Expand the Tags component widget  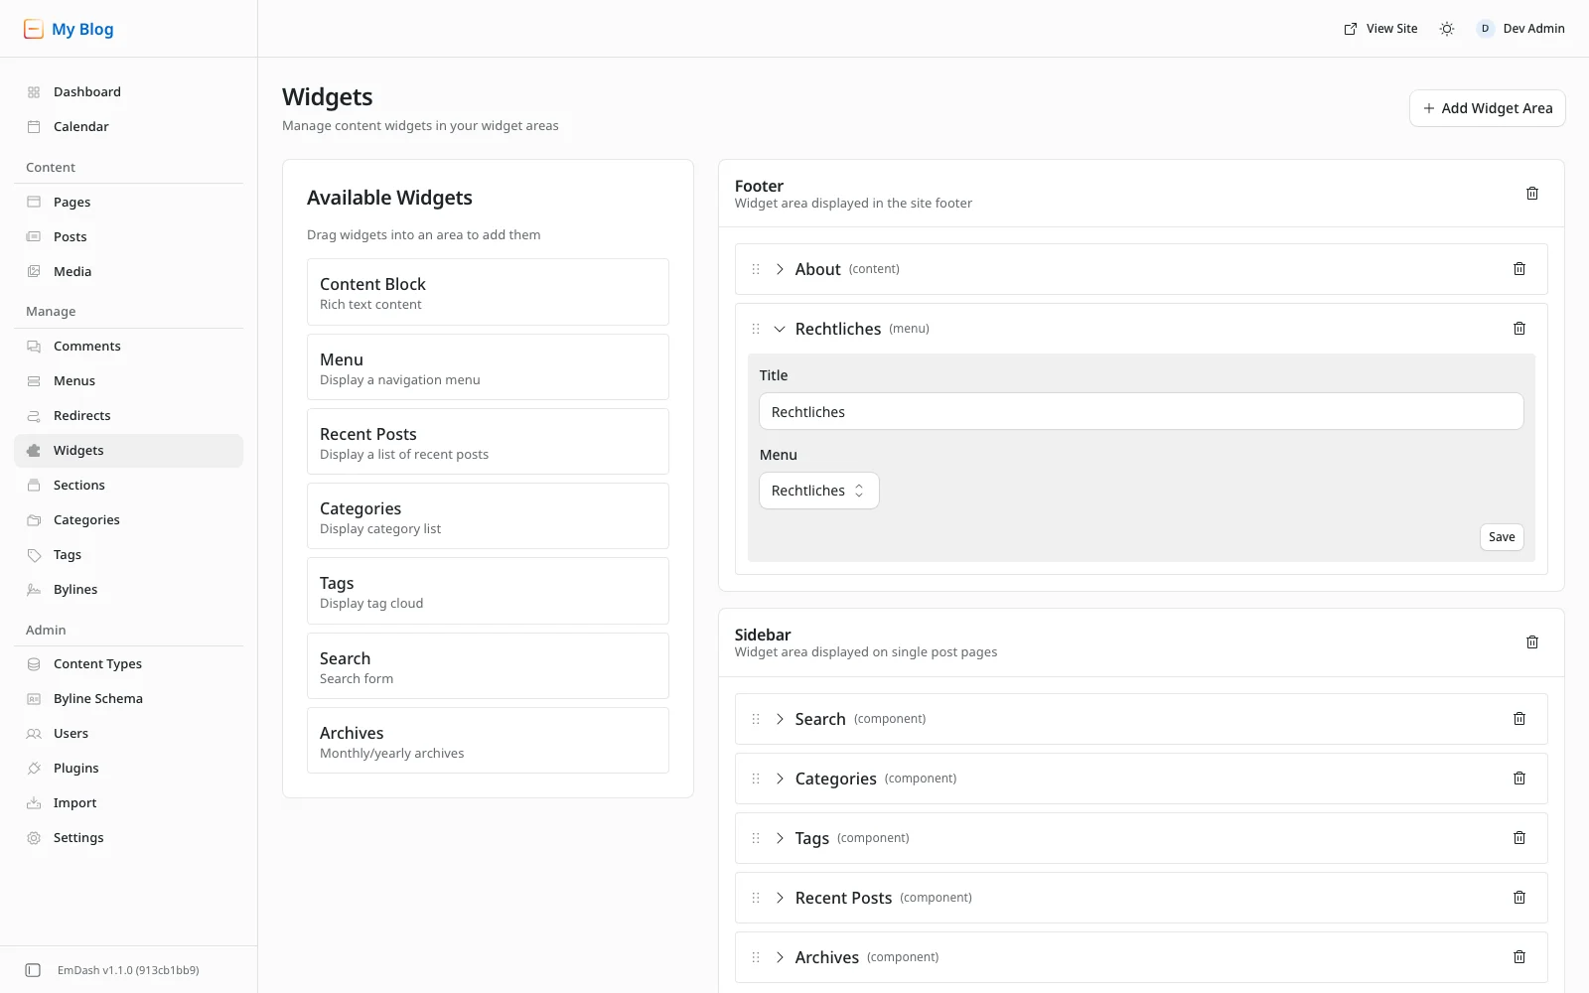click(780, 838)
